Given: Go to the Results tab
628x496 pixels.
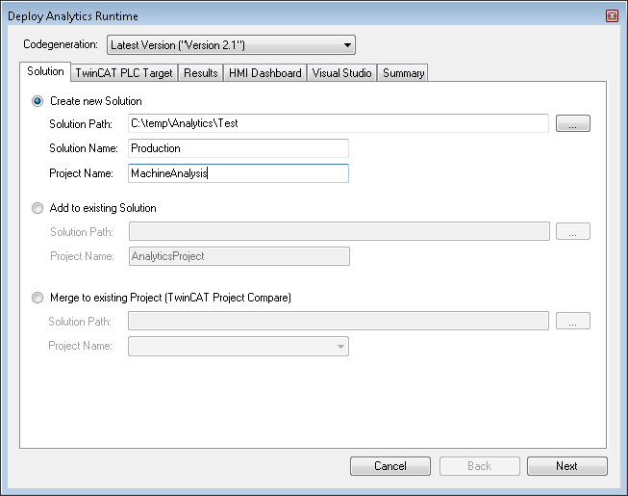Looking at the screenshot, I should click(x=201, y=73).
